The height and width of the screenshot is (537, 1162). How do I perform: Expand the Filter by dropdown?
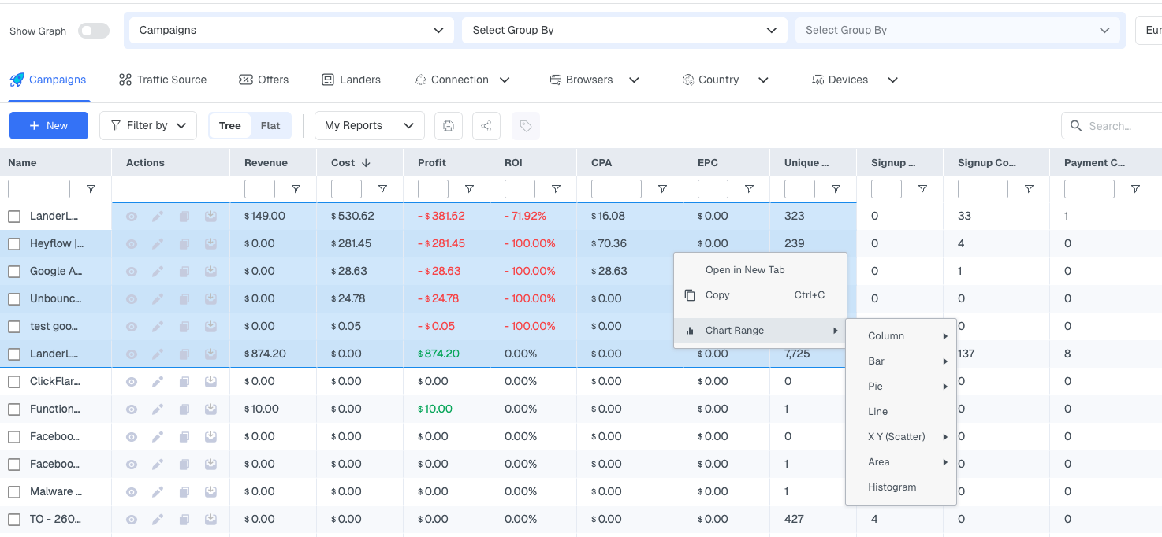pos(148,126)
